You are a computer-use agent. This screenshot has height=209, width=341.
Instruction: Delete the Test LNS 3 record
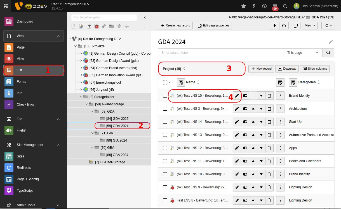[x=269, y=109]
